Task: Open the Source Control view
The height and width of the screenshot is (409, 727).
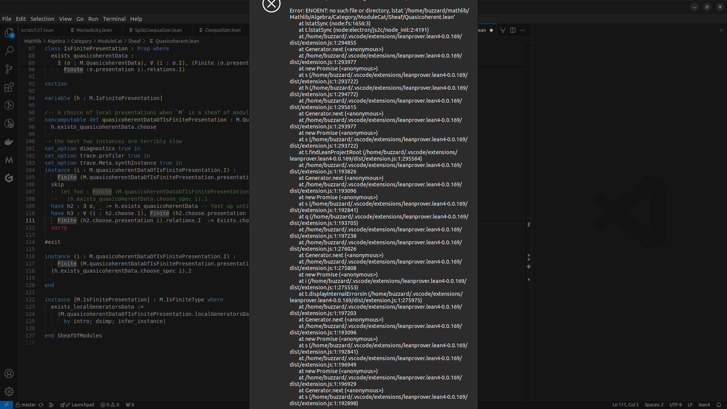Action: 9,69
